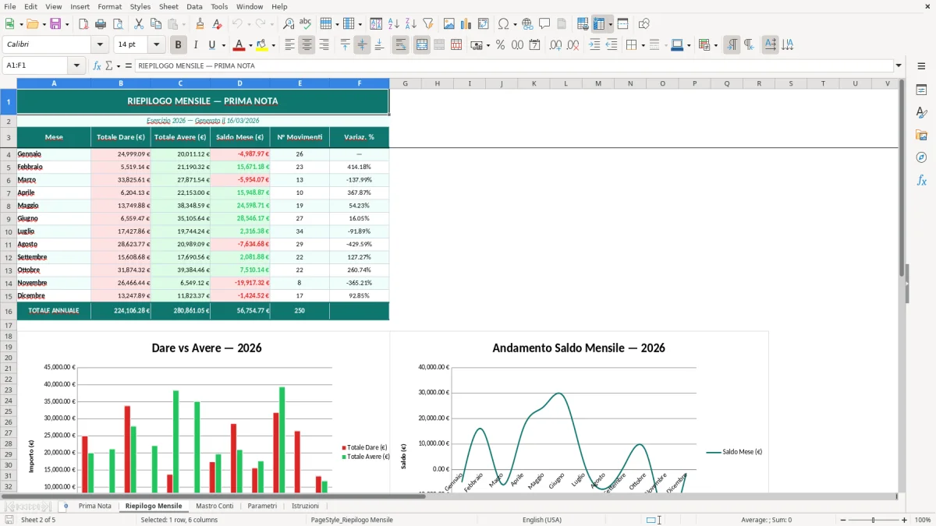Click the Print icon
Viewport: 936px width, 526px height.
pos(101,24)
